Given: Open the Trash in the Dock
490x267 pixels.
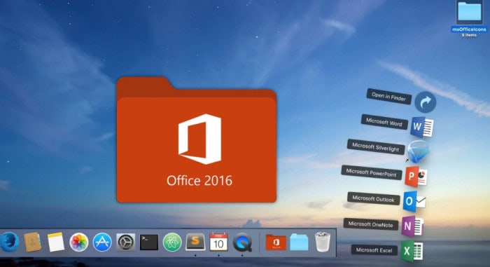Looking at the screenshot, I should [x=323, y=242].
